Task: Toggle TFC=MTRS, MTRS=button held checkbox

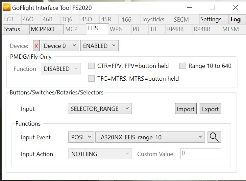Action: click(91, 78)
